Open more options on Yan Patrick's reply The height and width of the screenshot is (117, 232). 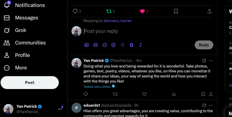(x=211, y=60)
